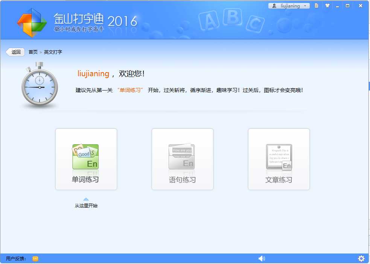The image size is (370, 264).
Task: Open the 语句练习 sentence practice card
Action: (183, 159)
